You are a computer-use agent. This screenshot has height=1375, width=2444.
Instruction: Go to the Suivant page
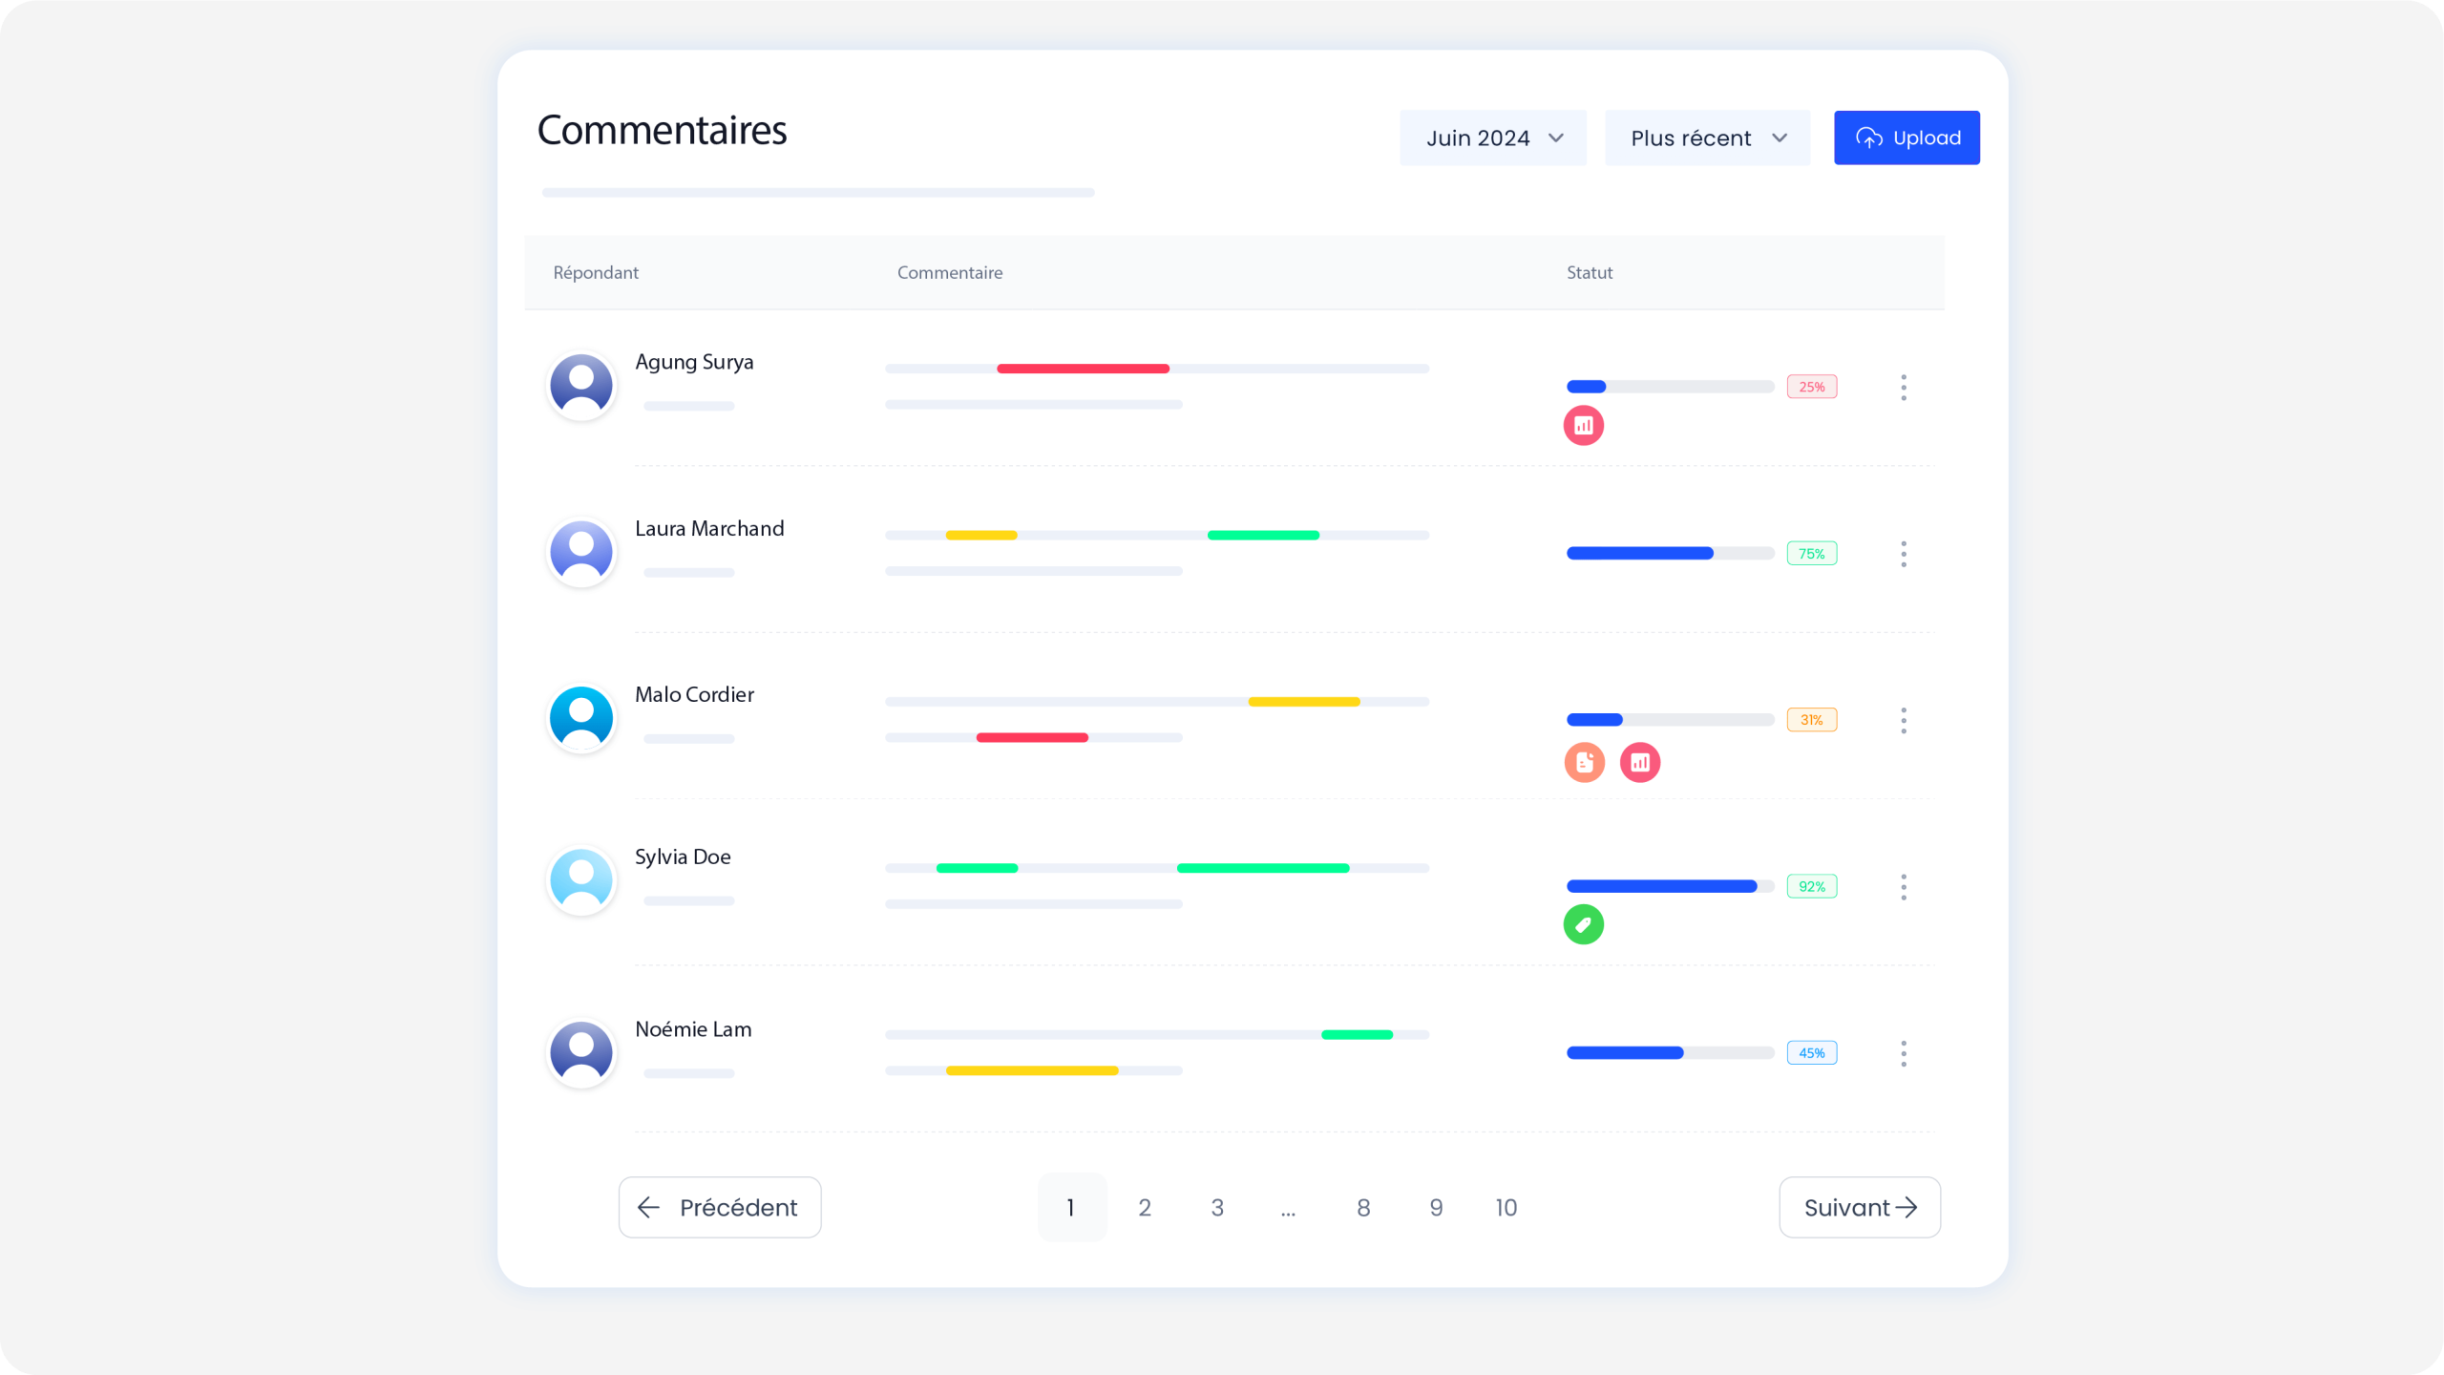coord(1859,1207)
